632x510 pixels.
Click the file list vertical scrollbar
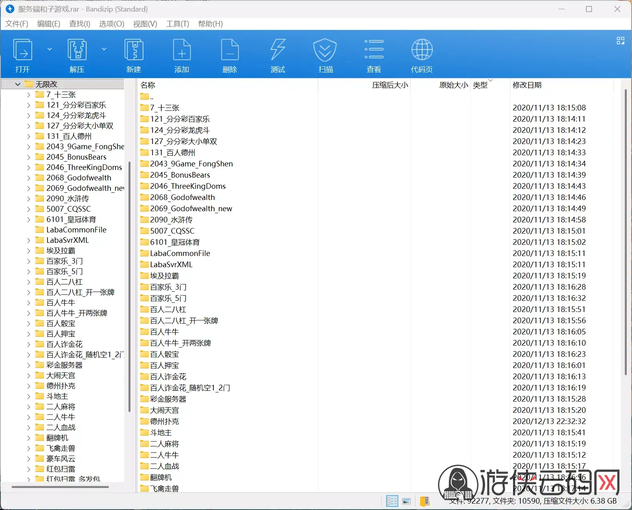626,232
